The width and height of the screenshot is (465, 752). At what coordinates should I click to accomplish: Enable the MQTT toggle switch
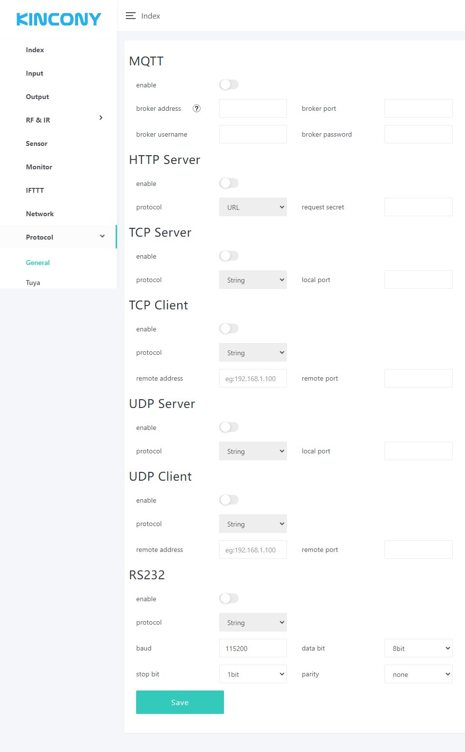[229, 85]
